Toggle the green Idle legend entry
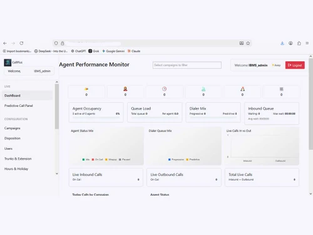The image size is (313, 235). tap(86, 160)
